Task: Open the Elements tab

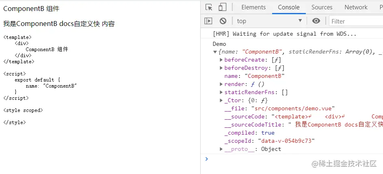Action: pyautogui.click(x=253, y=7)
